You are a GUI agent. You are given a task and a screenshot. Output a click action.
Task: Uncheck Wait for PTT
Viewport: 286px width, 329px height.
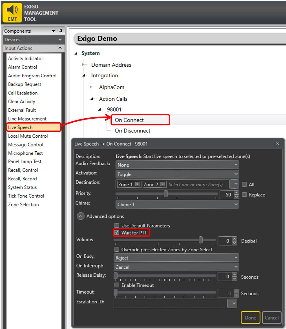pos(117,232)
